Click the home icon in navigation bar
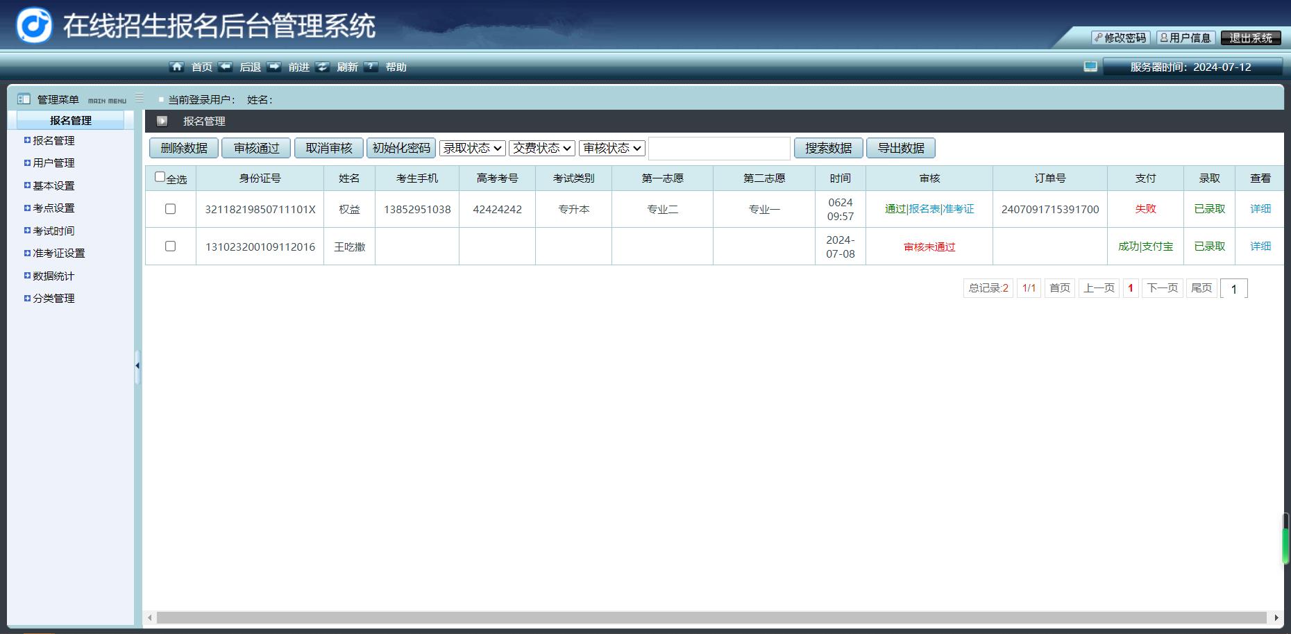This screenshot has height=634, width=1291. coord(176,67)
